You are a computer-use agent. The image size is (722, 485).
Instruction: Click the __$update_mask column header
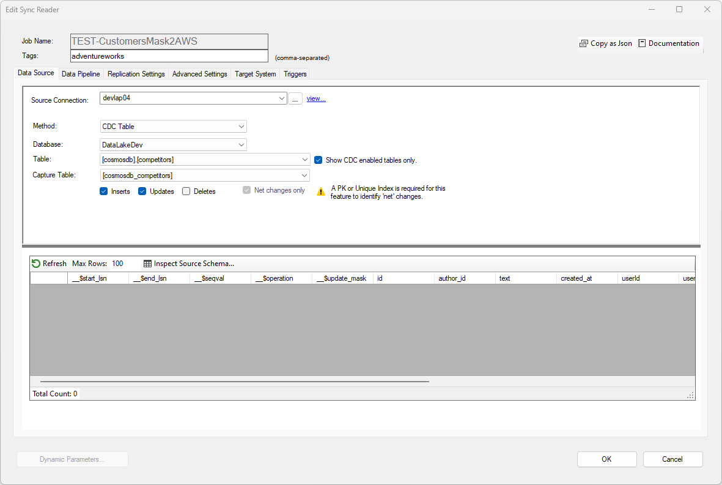point(342,278)
